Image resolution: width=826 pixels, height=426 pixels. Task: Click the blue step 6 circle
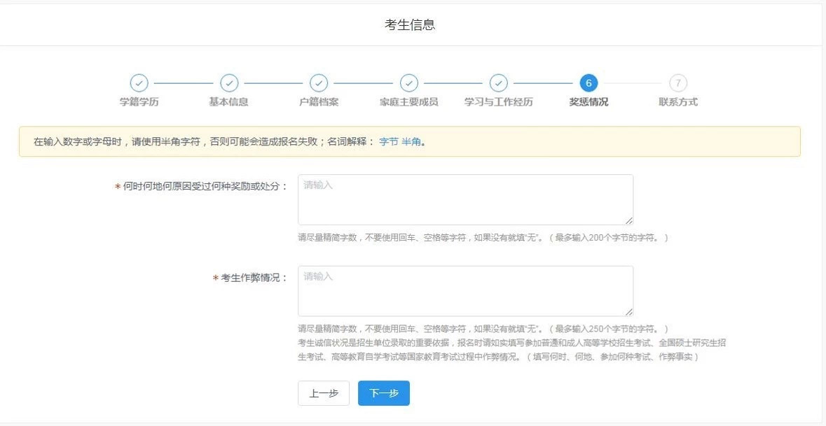pyautogui.click(x=588, y=83)
